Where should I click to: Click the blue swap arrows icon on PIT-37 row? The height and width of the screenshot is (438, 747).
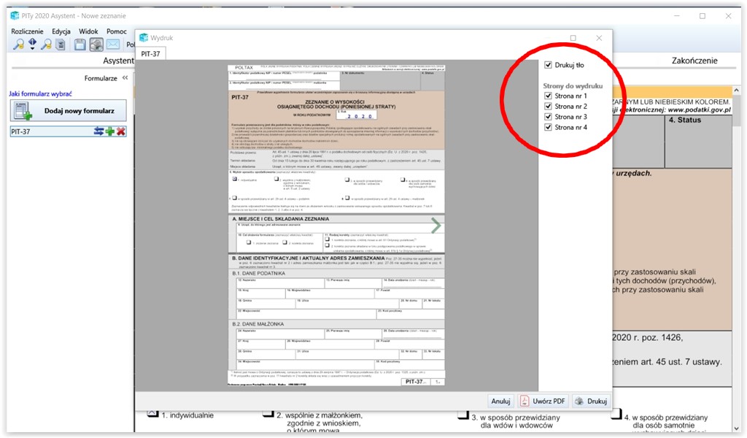(x=99, y=131)
